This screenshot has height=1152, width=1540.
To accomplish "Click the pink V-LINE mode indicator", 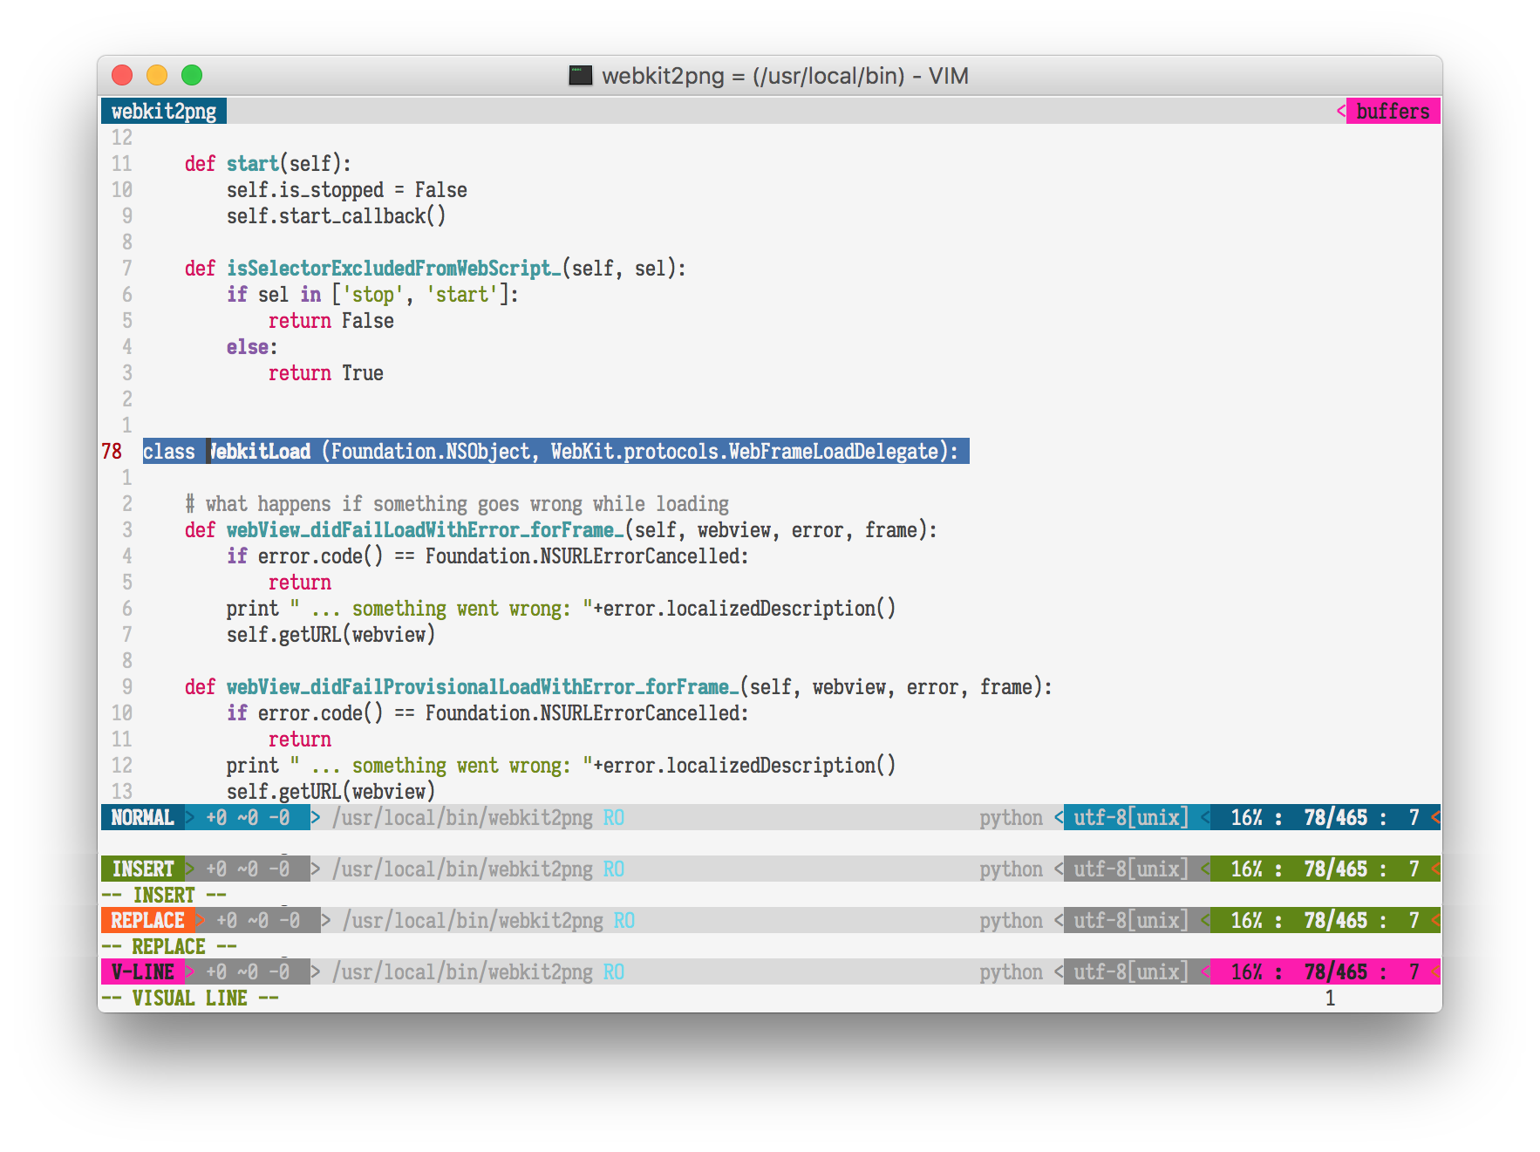I will (x=143, y=971).
